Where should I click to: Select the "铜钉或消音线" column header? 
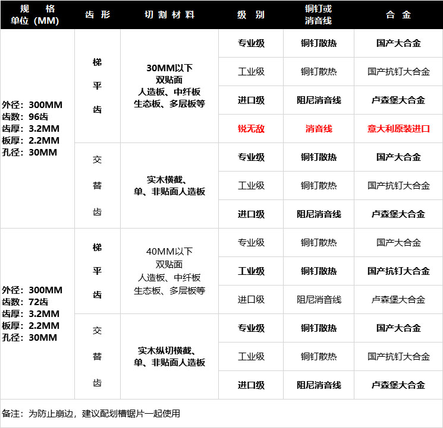[318, 15]
